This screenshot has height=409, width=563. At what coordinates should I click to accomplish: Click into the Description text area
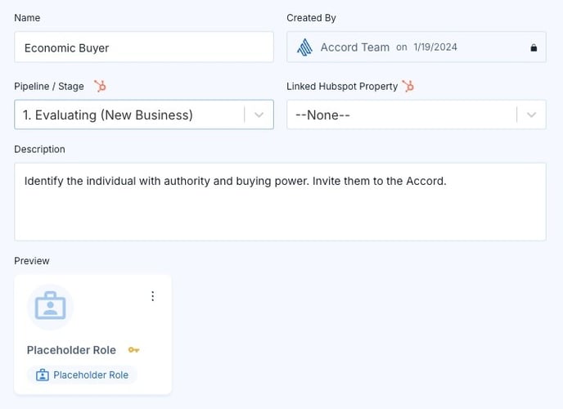[280, 202]
